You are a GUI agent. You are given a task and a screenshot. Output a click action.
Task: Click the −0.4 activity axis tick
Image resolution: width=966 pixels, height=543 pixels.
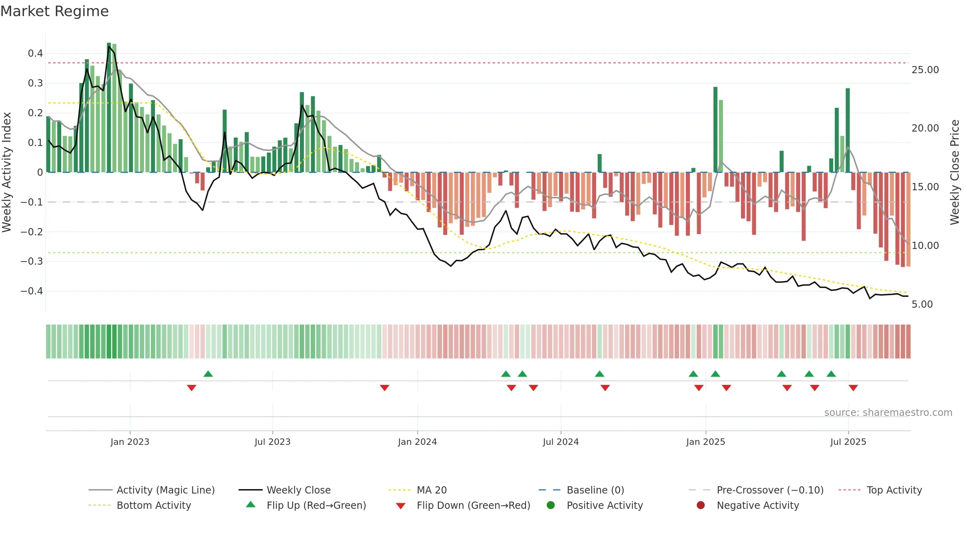(32, 291)
